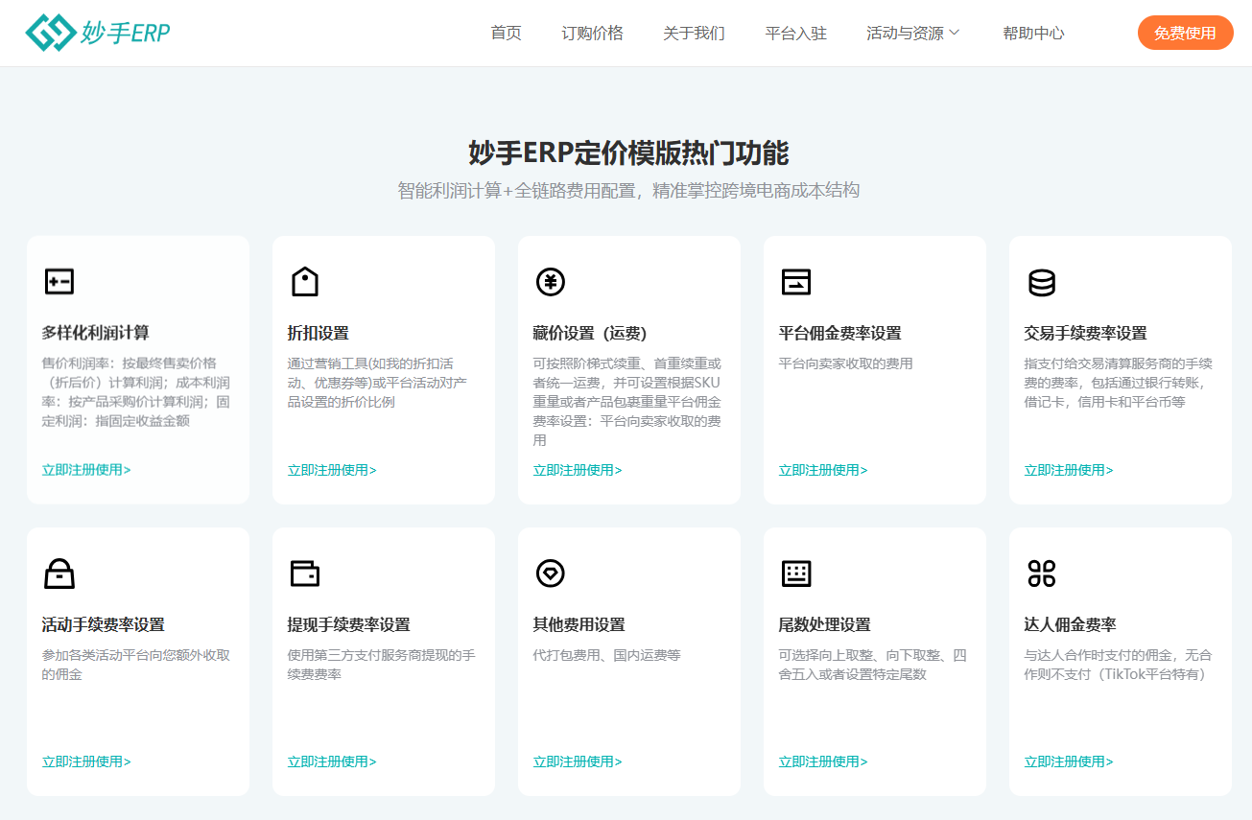Screen dimensions: 1252x820
Task: Click the 提现手续费率设置 card title
Action: 349,624
